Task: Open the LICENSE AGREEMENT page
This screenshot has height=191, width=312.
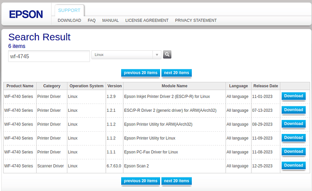Action: point(147,20)
